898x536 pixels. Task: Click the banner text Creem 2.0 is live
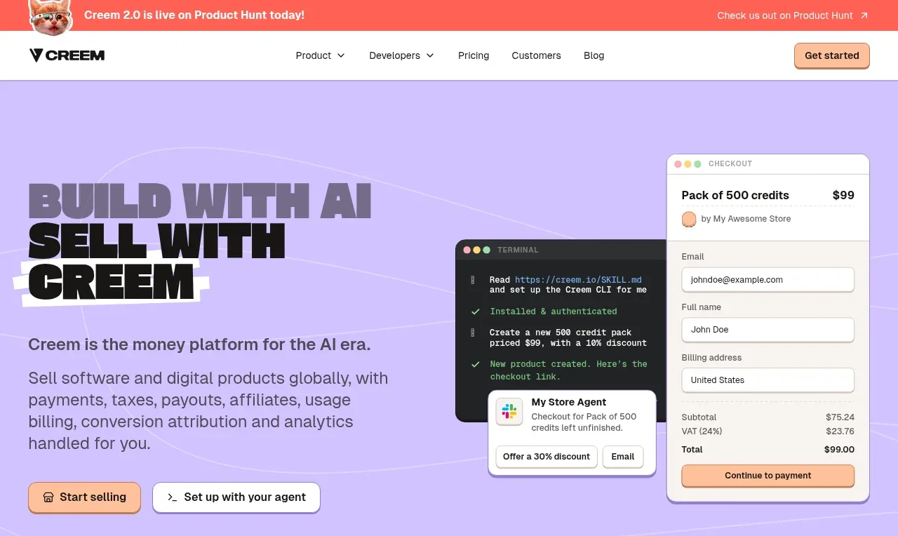click(194, 15)
